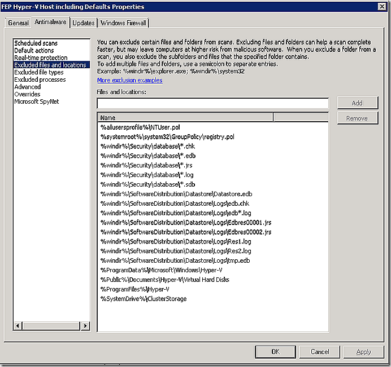391x367 pixels.
Task: Select the GroupPolicy\registry.pol entry
Action: (167, 137)
